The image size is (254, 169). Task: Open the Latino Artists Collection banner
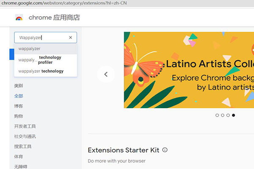tap(189, 70)
